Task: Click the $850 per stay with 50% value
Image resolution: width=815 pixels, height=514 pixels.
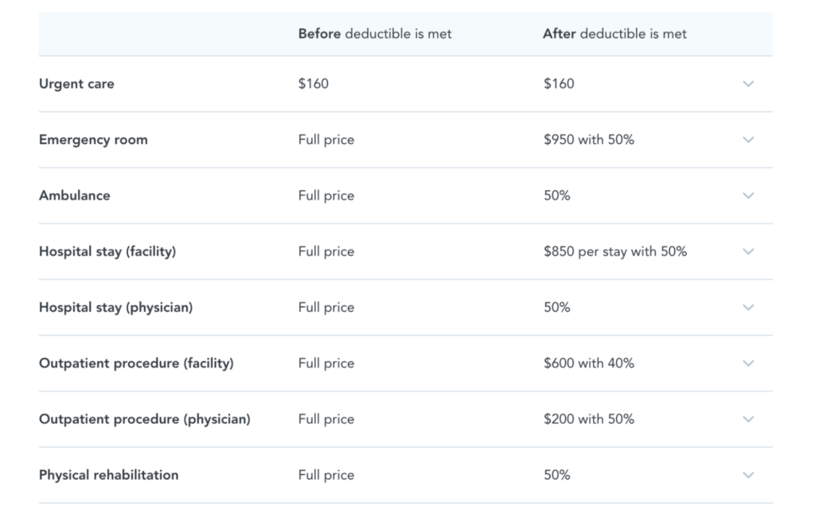Action: click(x=615, y=251)
